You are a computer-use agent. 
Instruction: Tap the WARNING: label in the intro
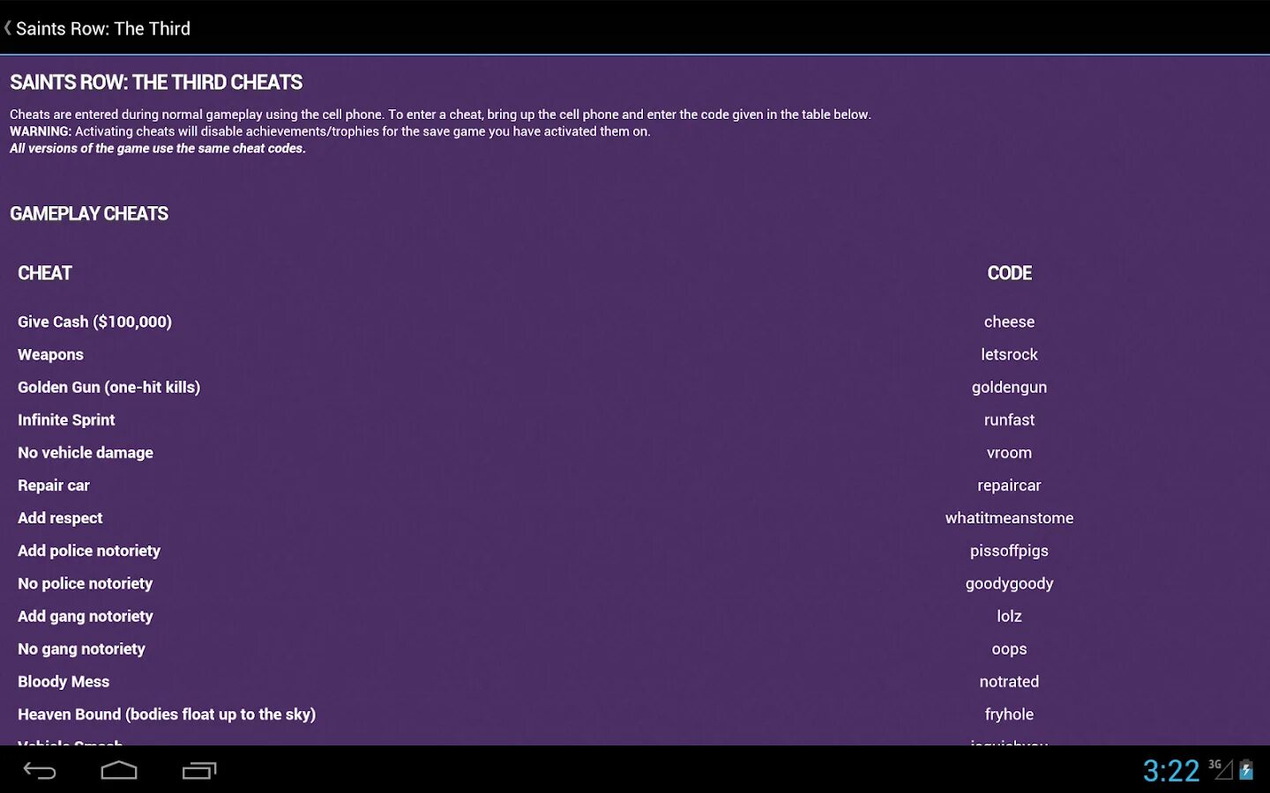tap(41, 130)
